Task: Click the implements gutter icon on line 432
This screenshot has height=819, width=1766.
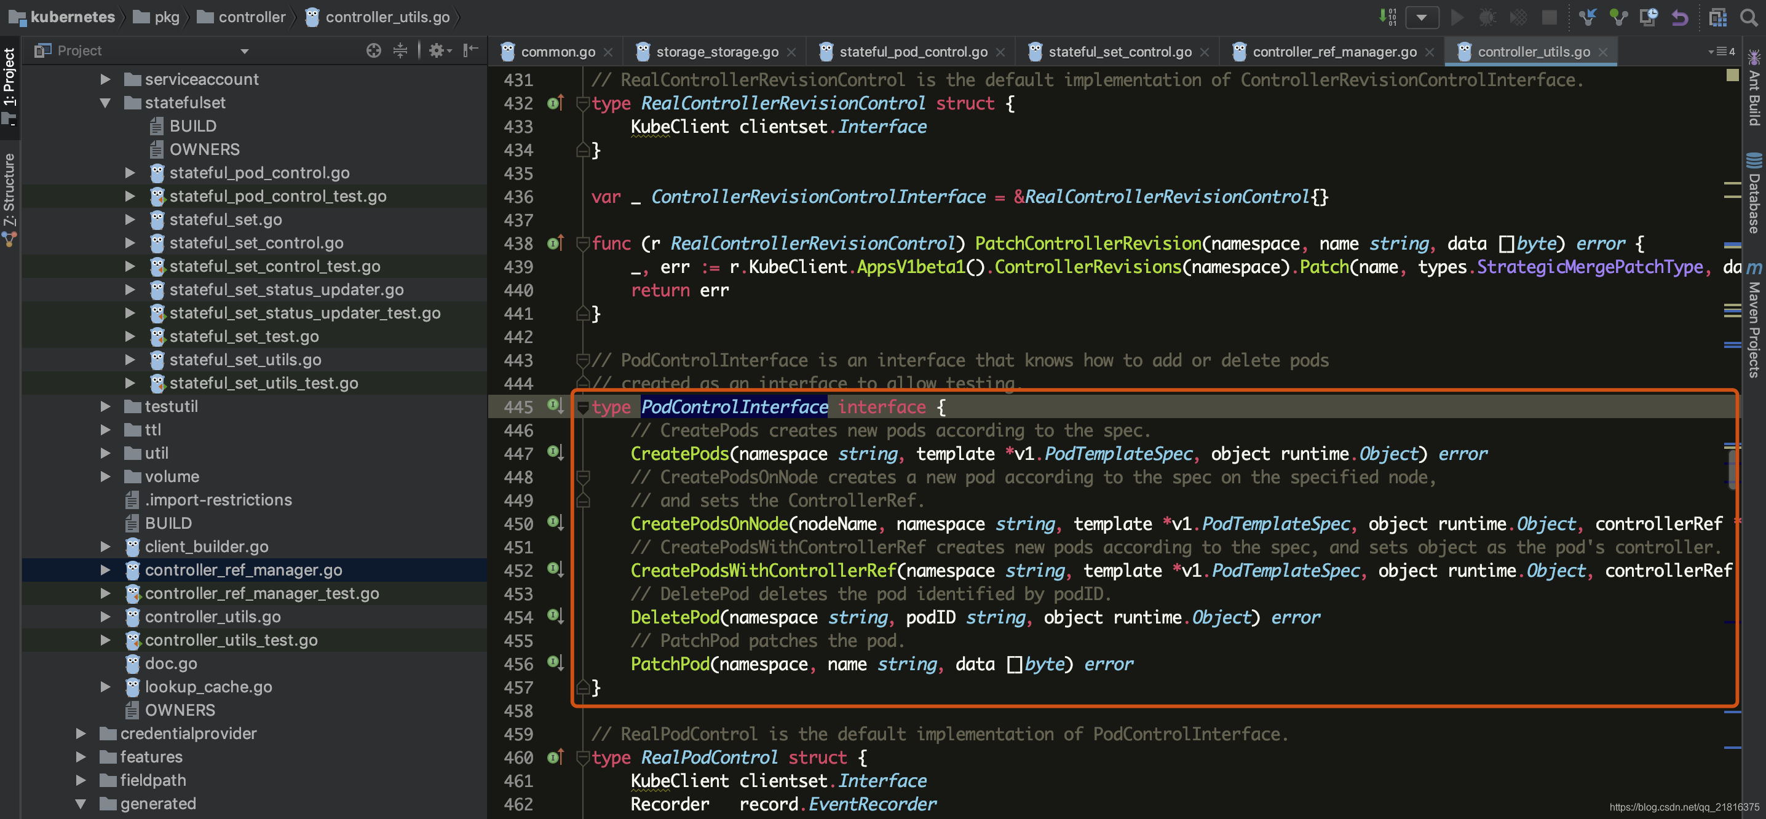Action: coord(555,103)
